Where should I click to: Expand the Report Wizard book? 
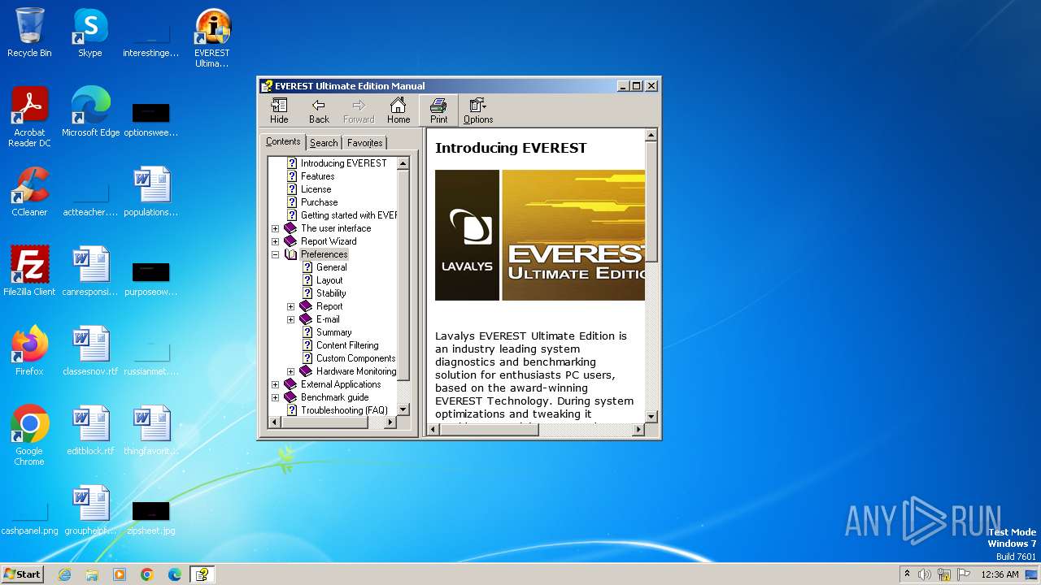(275, 241)
